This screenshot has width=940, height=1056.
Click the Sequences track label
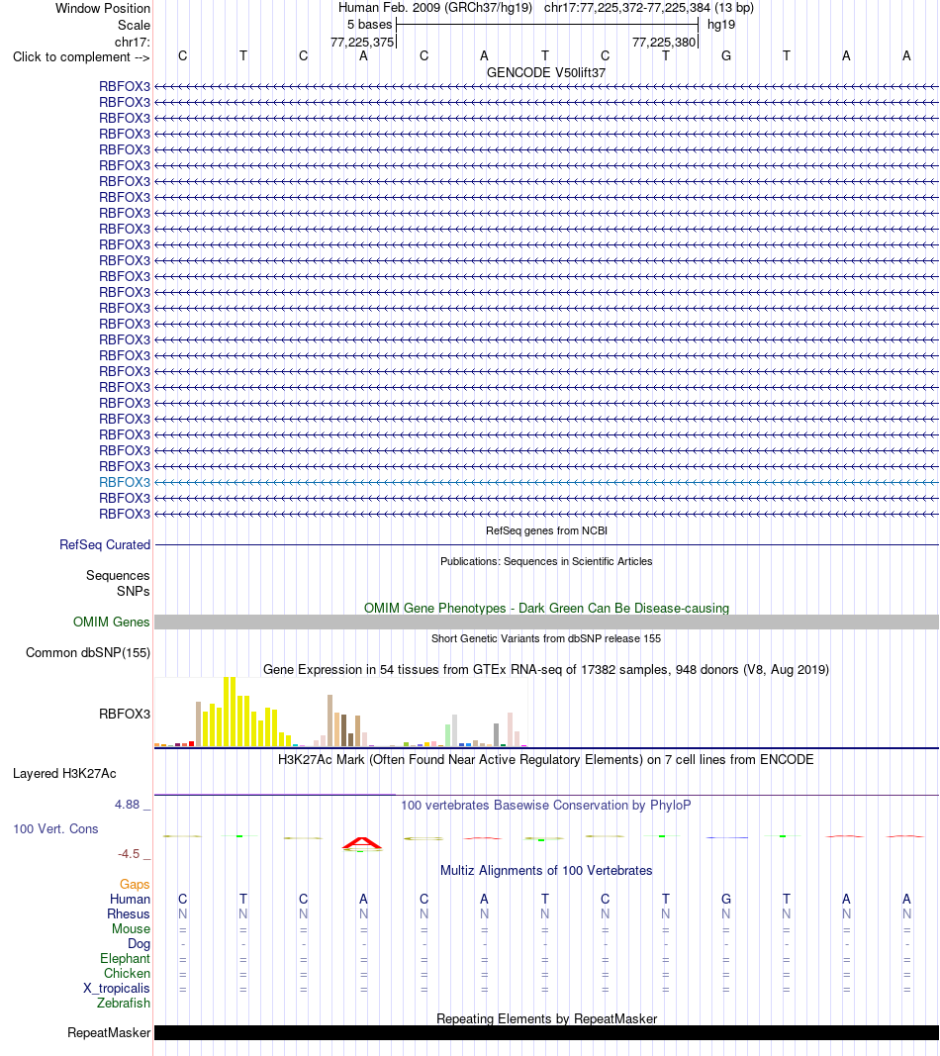pyautogui.click(x=118, y=576)
